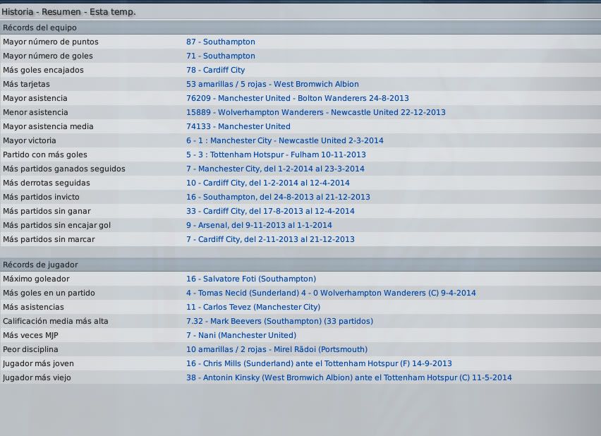The width and height of the screenshot is (601, 436).
Task: Select 'Calificación media más alta' label
Action: click(55, 321)
